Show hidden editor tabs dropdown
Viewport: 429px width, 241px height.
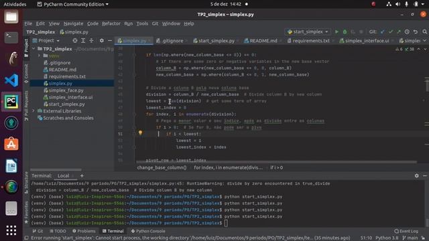[425, 41]
